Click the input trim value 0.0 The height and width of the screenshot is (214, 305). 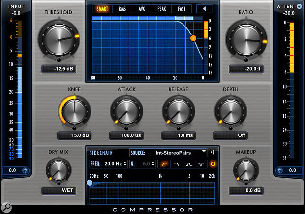pos(12,170)
